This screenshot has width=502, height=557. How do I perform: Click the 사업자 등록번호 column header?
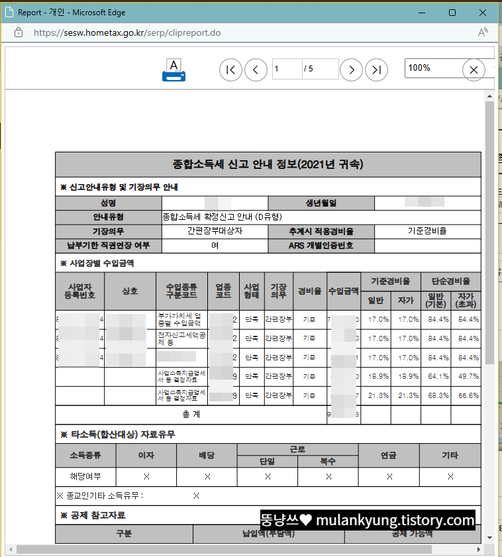[x=80, y=291]
